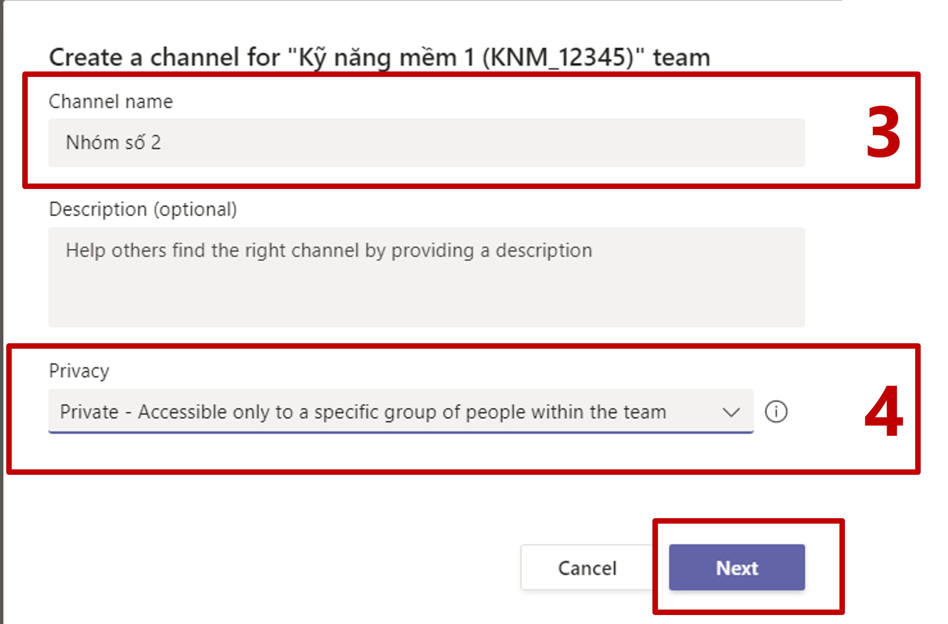Click the red number 3 annotation
Viewport: 948px width, 624px height.
pos(884,132)
